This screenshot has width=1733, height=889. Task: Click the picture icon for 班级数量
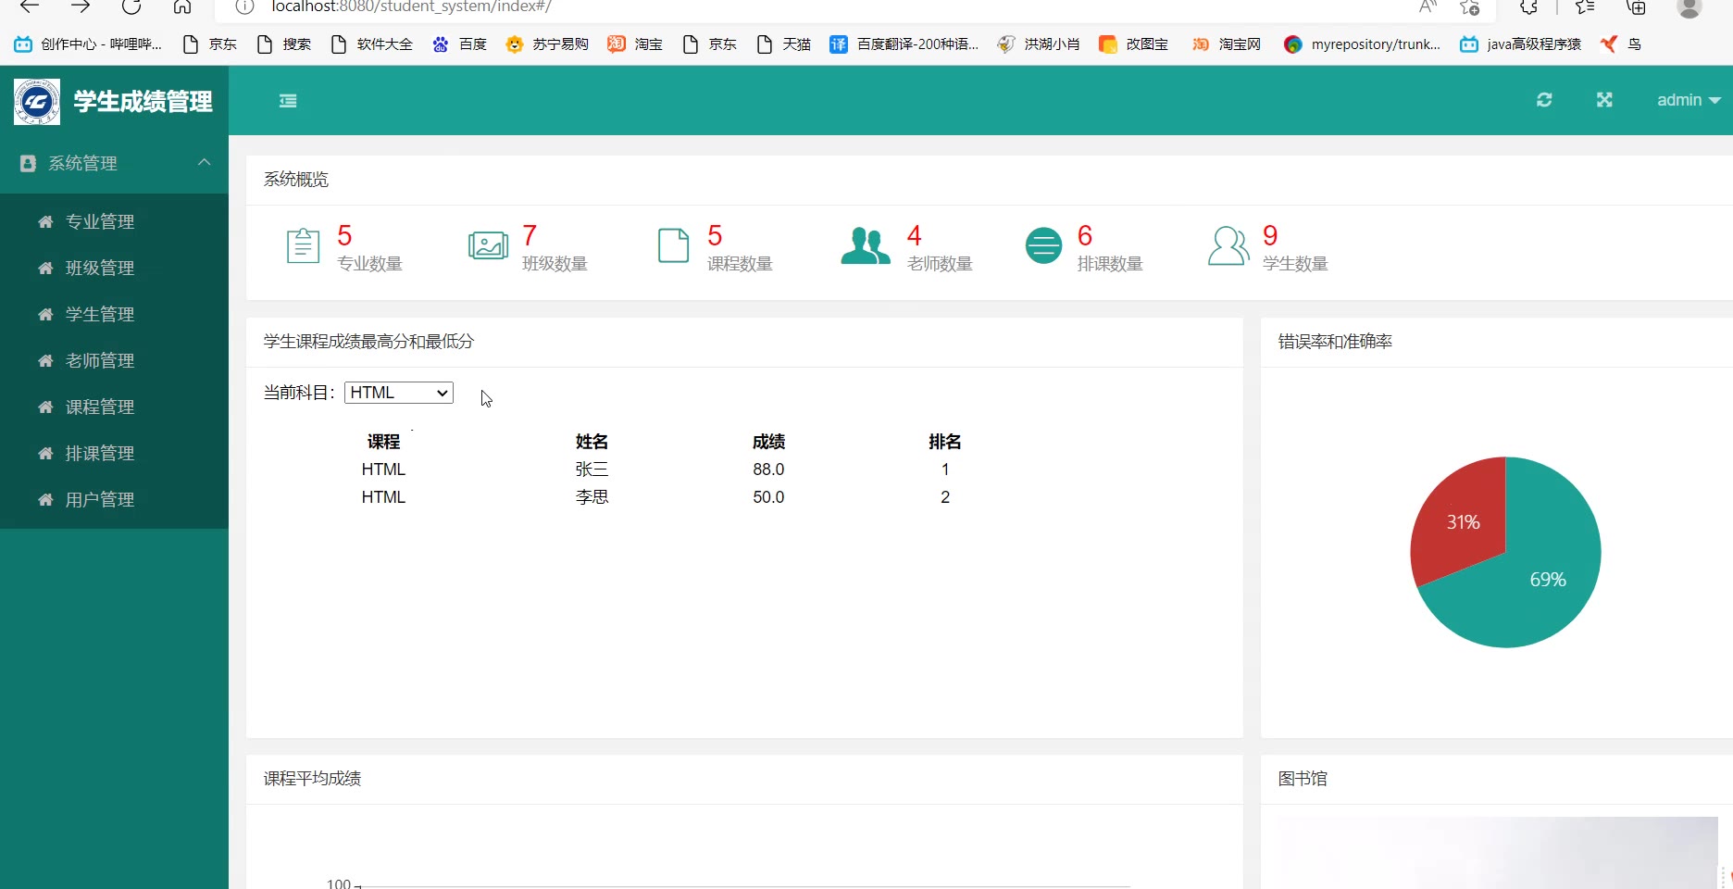pos(488,245)
